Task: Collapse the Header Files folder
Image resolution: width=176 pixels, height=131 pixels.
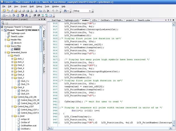Action: (5, 40)
